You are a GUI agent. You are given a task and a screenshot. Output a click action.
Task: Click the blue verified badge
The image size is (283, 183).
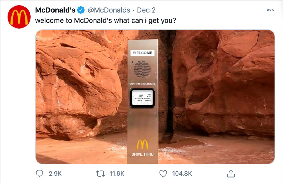point(81,10)
